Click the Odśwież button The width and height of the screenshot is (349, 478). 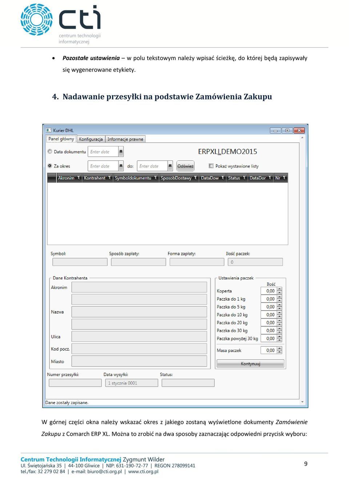coord(185,166)
